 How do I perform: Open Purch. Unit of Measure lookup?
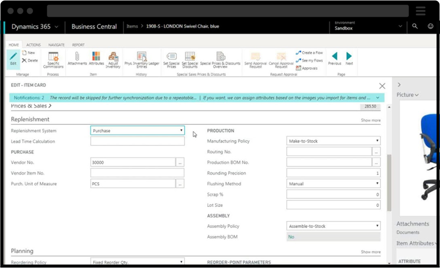click(x=180, y=184)
